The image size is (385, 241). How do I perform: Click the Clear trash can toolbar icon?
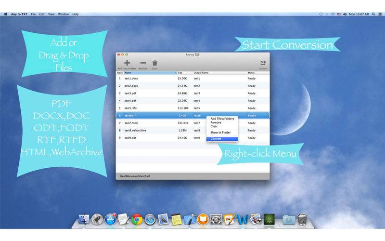pyautogui.click(x=154, y=63)
